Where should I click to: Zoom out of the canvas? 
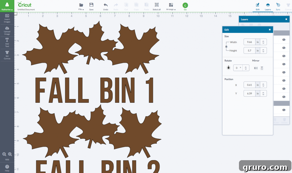click(4, 154)
